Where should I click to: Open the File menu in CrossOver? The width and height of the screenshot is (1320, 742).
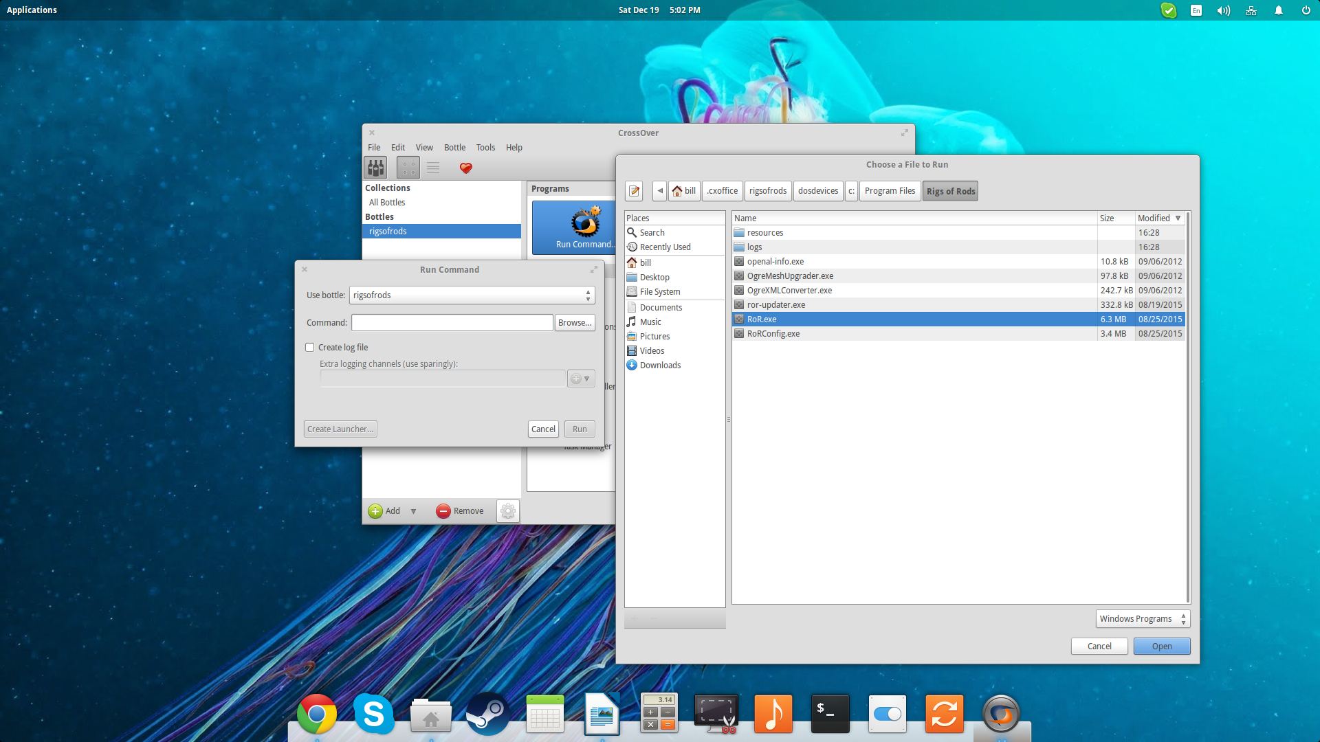[374, 147]
